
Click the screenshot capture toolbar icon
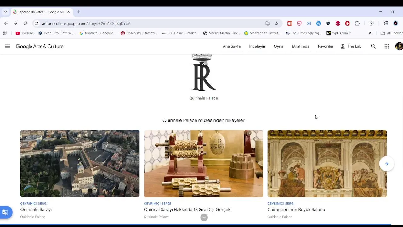click(x=372, y=23)
